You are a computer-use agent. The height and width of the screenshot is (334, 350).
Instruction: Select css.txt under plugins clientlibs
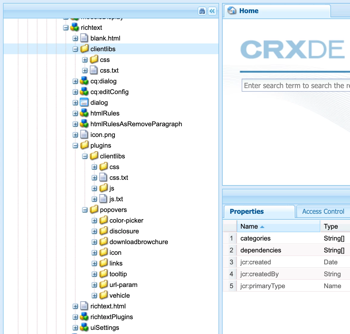click(x=119, y=177)
